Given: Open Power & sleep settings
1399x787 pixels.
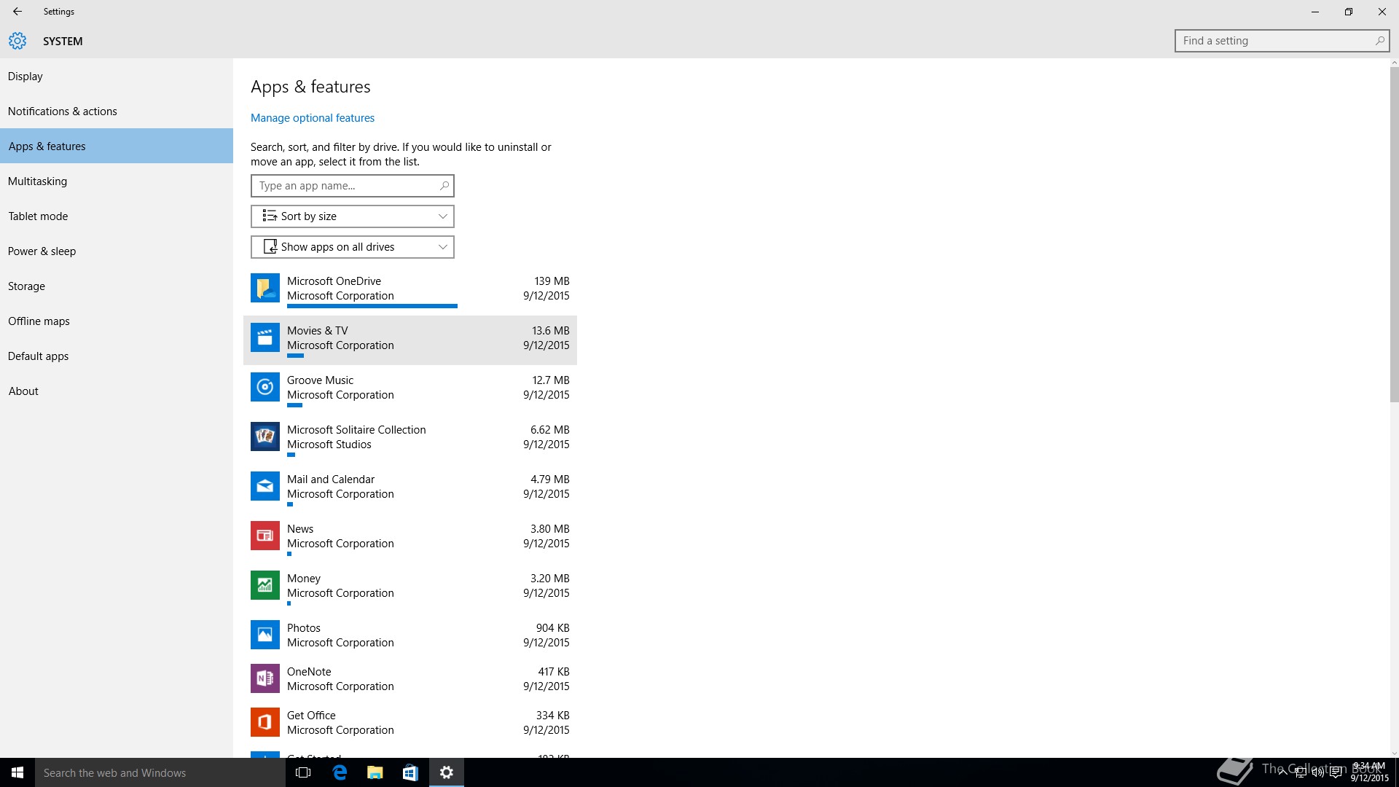Looking at the screenshot, I should point(117,251).
